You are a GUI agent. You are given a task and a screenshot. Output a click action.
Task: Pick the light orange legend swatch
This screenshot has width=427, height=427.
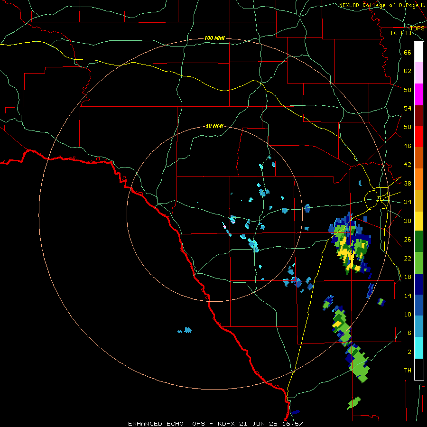click(x=419, y=179)
